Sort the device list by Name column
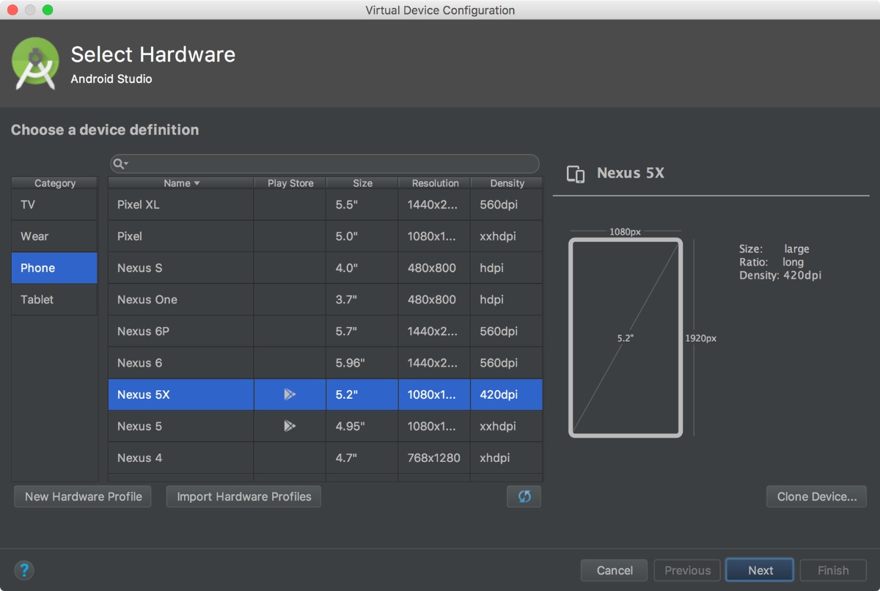The width and height of the screenshot is (880, 591). [x=180, y=183]
